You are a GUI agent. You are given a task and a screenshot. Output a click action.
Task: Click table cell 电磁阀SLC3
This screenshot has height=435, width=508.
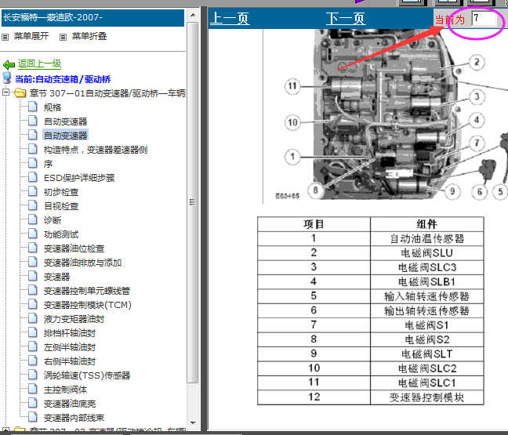tap(426, 267)
